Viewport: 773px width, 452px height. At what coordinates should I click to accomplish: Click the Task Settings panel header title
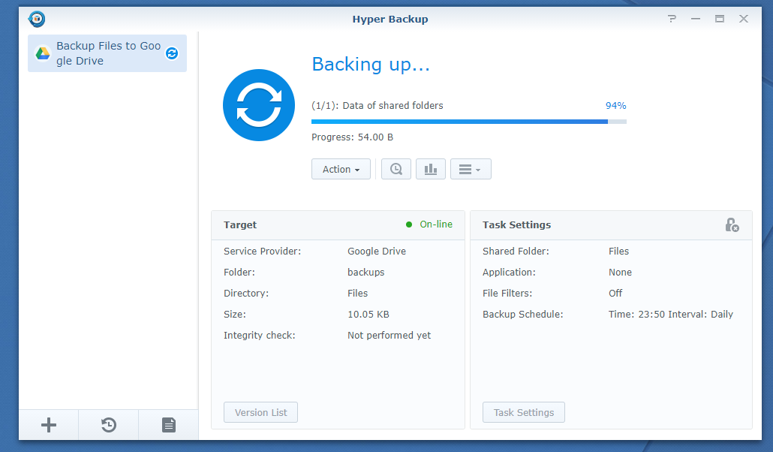tap(516, 225)
